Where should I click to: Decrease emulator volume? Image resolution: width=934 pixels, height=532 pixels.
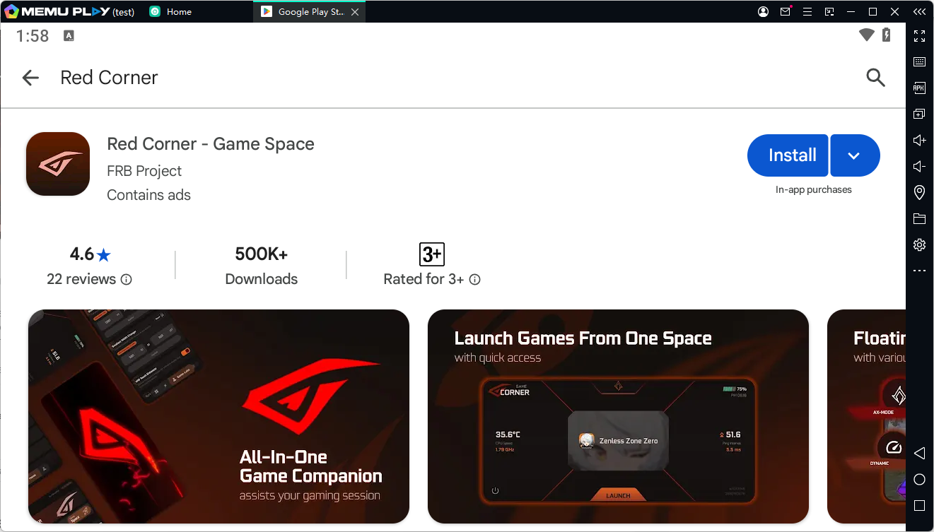tap(919, 166)
